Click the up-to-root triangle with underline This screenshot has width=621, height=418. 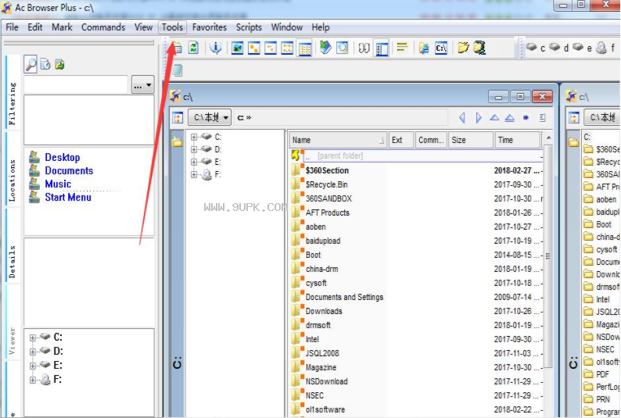pyautogui.click(x=510, y=117)
